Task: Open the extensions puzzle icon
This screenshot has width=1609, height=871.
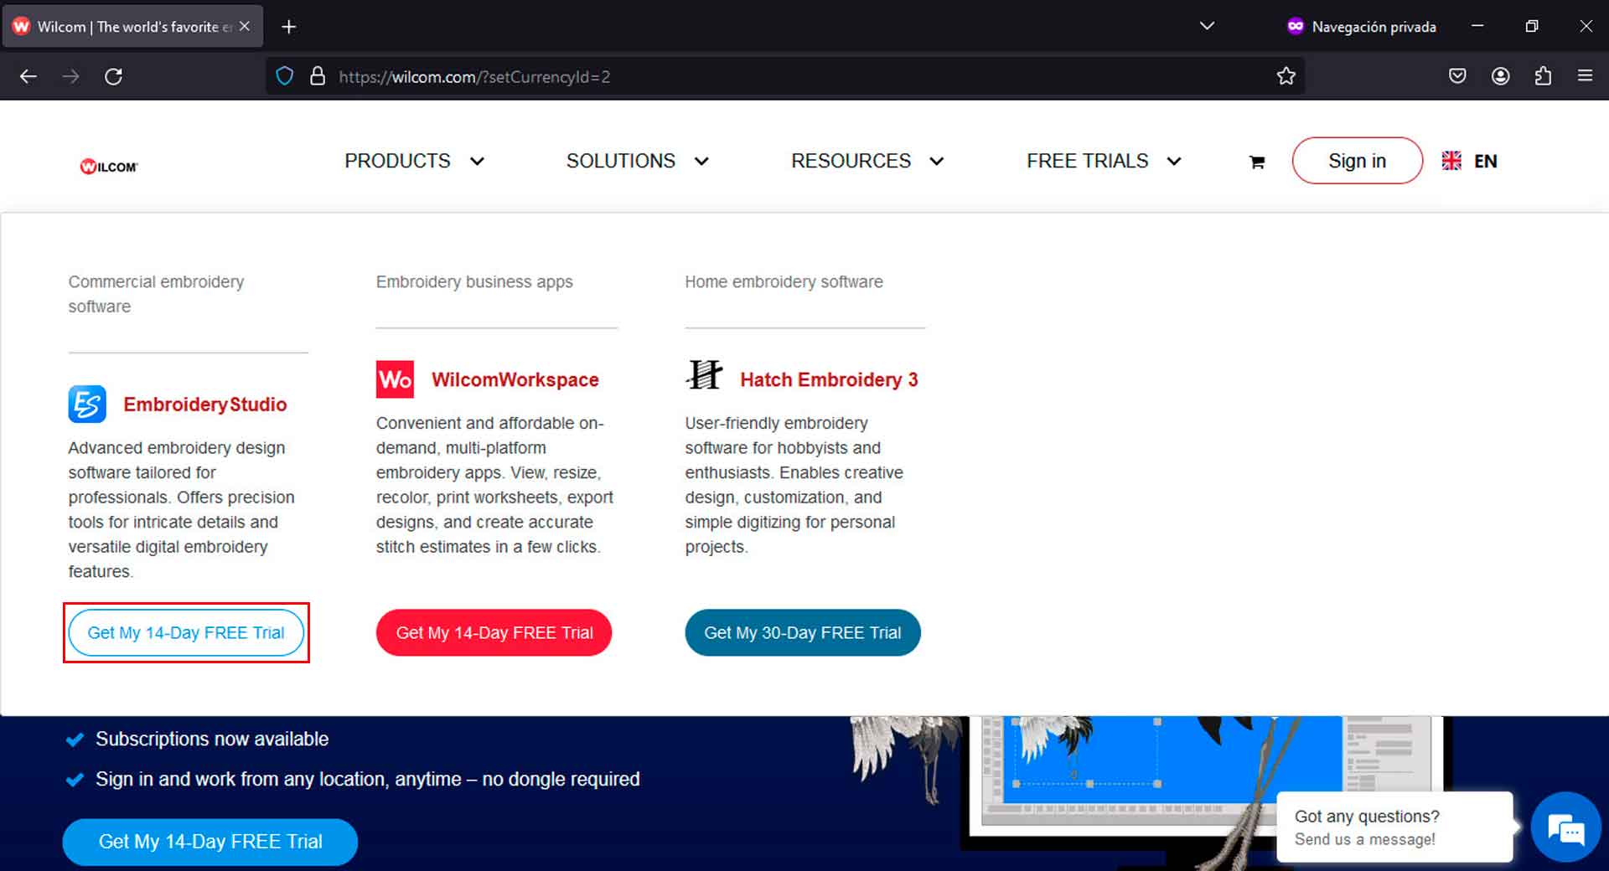Action: click(x=1543, y=76)
